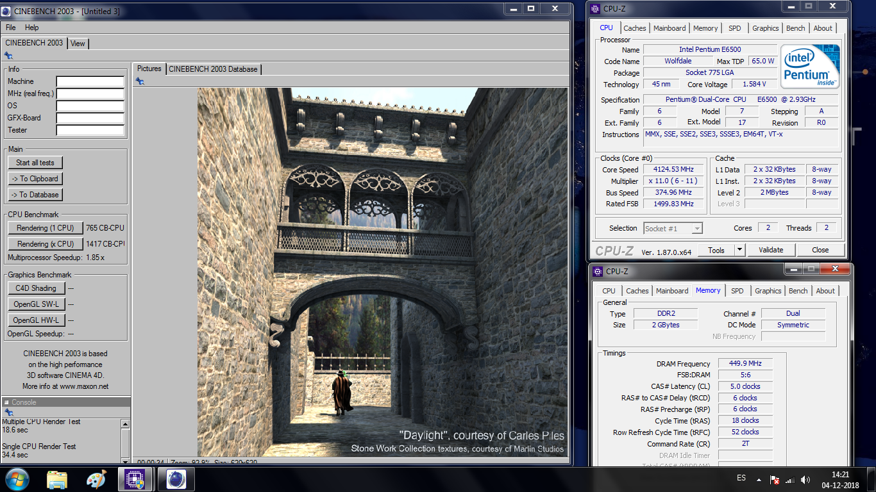The height and width of the screenshot is (492, 876).
Task: Open Bench tab in upper CPU-Z window
Action: coord(796,28)
